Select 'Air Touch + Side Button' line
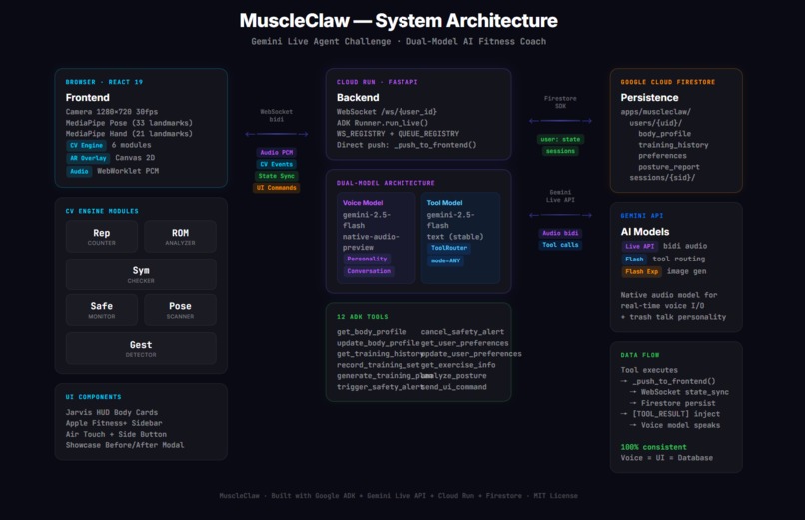 tap(116, 434)
